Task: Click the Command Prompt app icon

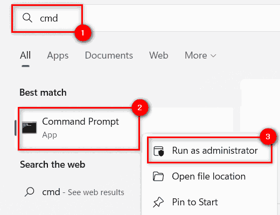Action: click(x=29, y=127)
